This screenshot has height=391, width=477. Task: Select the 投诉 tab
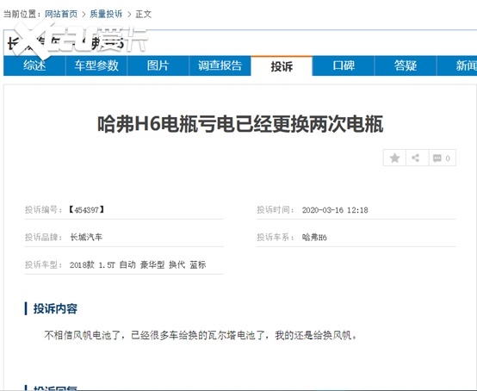282,66
